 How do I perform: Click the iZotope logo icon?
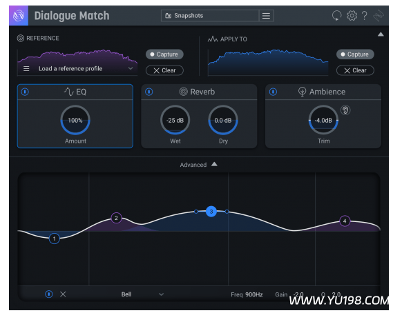tap(19, 16)
